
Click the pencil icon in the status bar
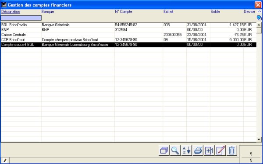click(x=5, y=161)
